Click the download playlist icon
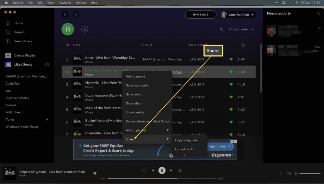Screen dimensions: 324x184 pyautogui.click(x=84, y=29)
